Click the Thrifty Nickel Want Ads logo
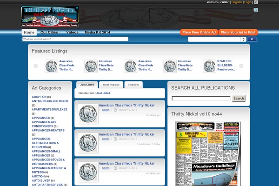This screenshot has height=186, width=279. tap(50, 17)
